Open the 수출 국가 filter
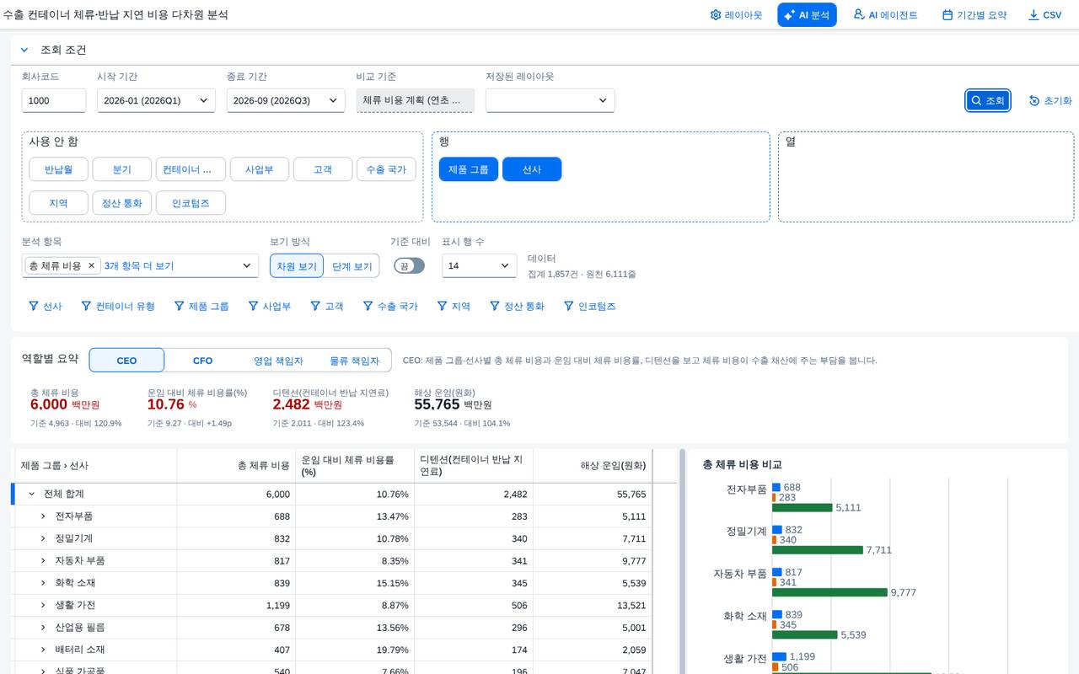Screen dimensions: 1079x674 coord(390,307)
